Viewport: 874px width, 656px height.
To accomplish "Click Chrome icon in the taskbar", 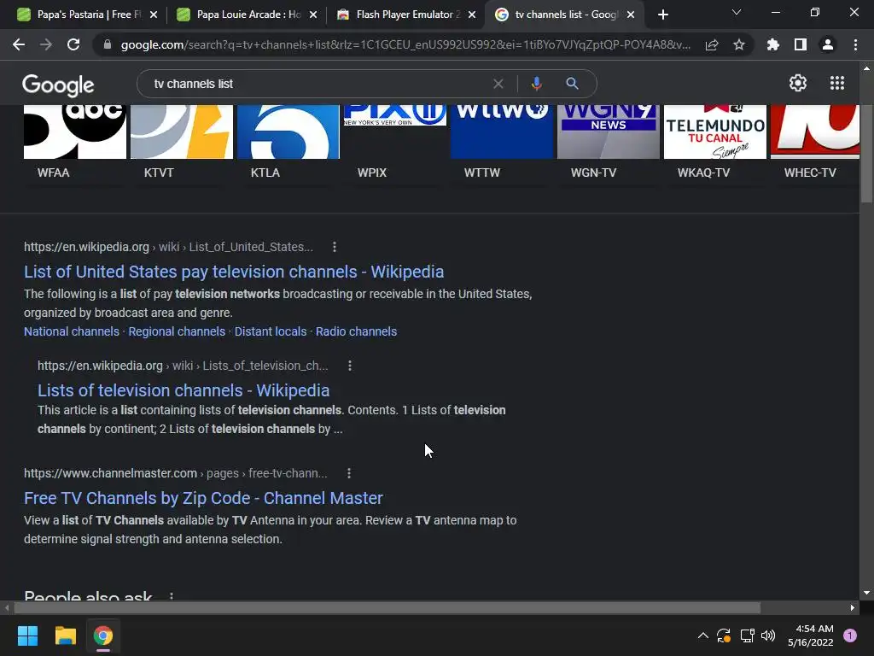I will pyautogui.click(x=103, y=635).
